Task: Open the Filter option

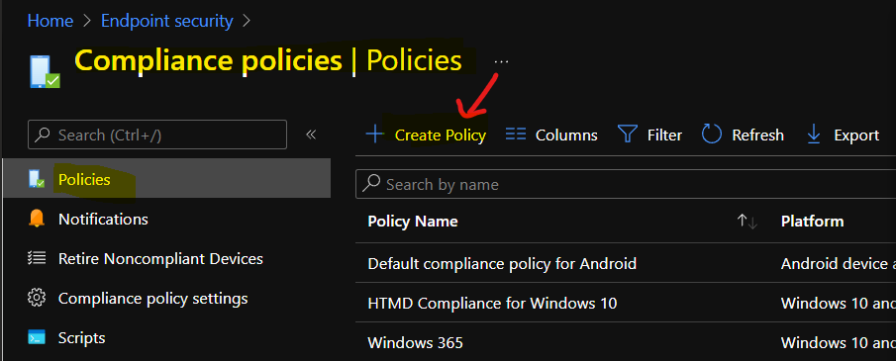Action: coord(650,135)
